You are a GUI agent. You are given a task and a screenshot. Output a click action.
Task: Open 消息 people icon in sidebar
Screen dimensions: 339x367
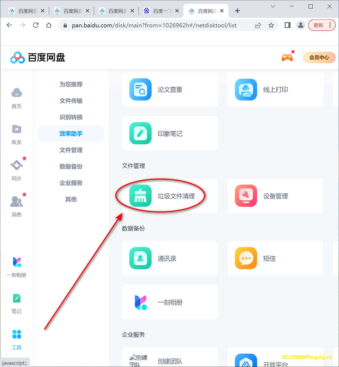(x=16, y=201)
